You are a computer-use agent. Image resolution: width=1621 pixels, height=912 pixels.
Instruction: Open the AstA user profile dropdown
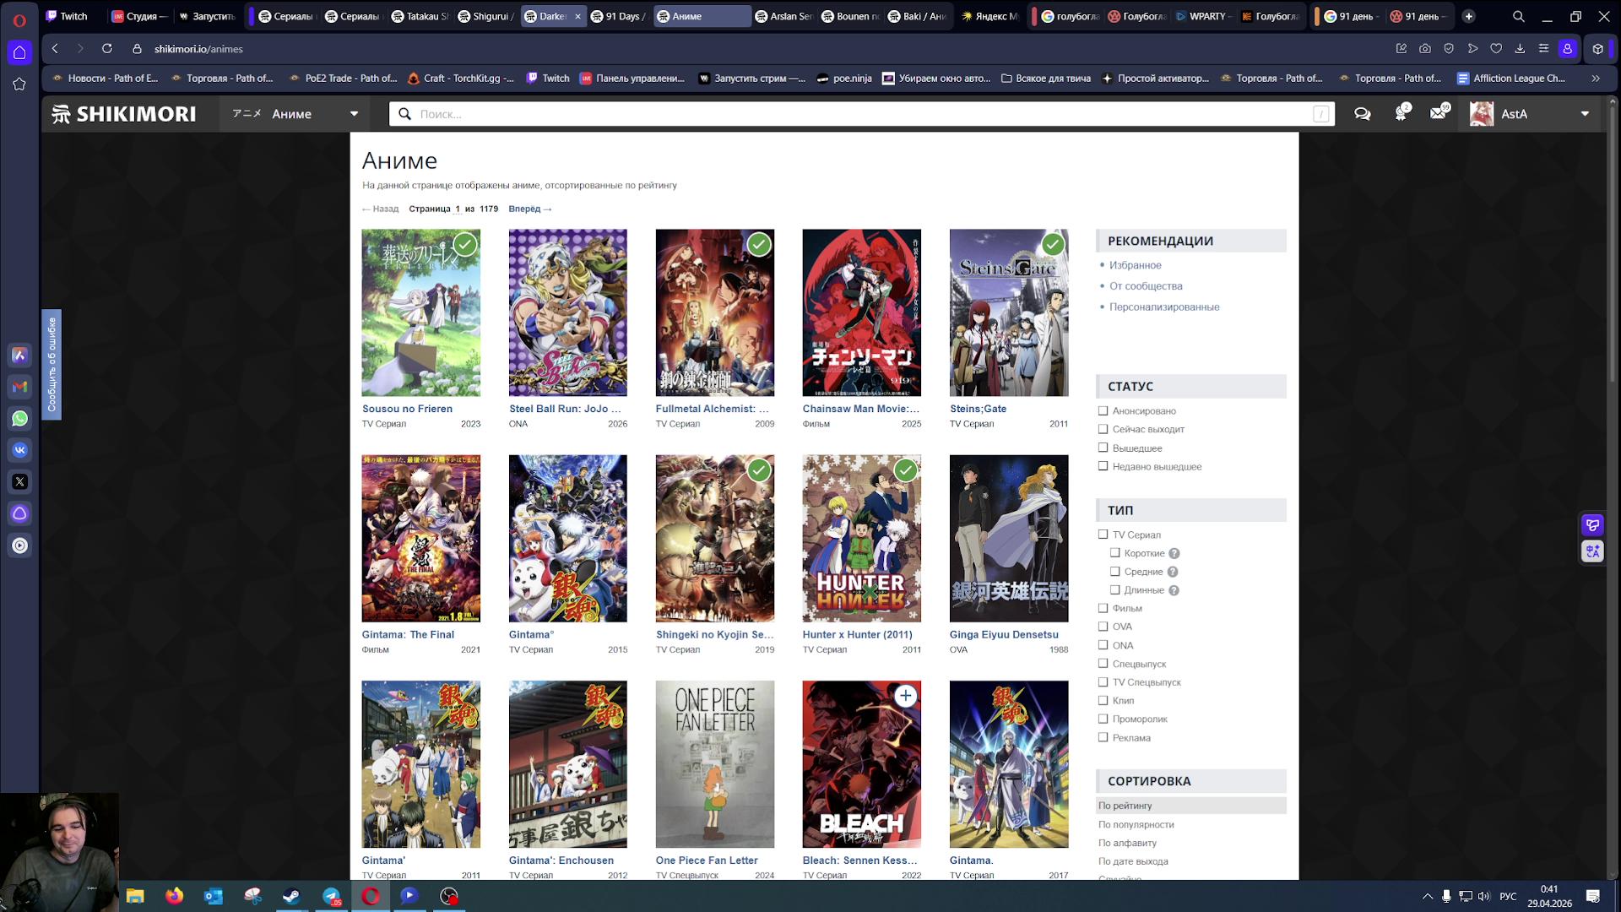pyautogui.click(x=1584, y=114)
